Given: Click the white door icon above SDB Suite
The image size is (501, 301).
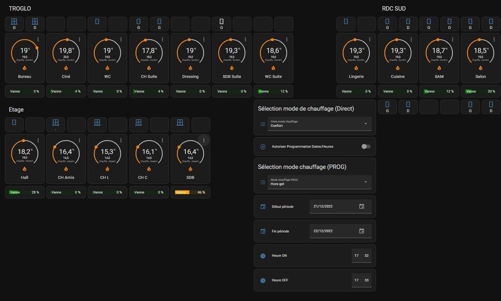Looking at the screenshot, I should click(x=222, y=21).
